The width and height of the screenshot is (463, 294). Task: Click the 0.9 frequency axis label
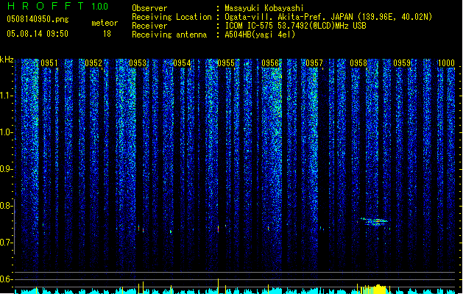[x=6, y=169]
